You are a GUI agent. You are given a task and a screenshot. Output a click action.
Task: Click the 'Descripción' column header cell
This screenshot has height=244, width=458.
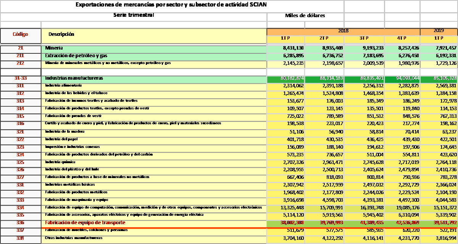click(61, 34)
